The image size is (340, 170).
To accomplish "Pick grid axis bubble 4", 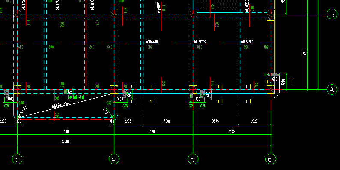I will click(114, 159).
